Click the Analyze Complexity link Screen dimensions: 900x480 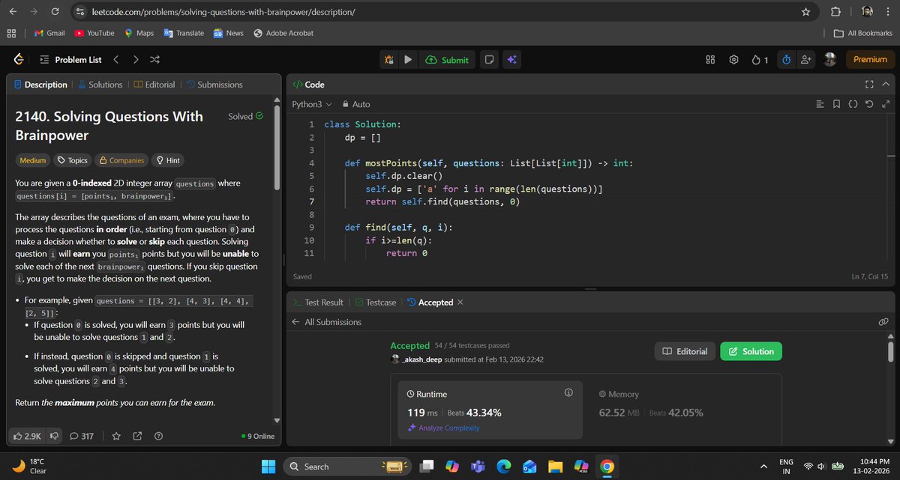pos(443,428)
